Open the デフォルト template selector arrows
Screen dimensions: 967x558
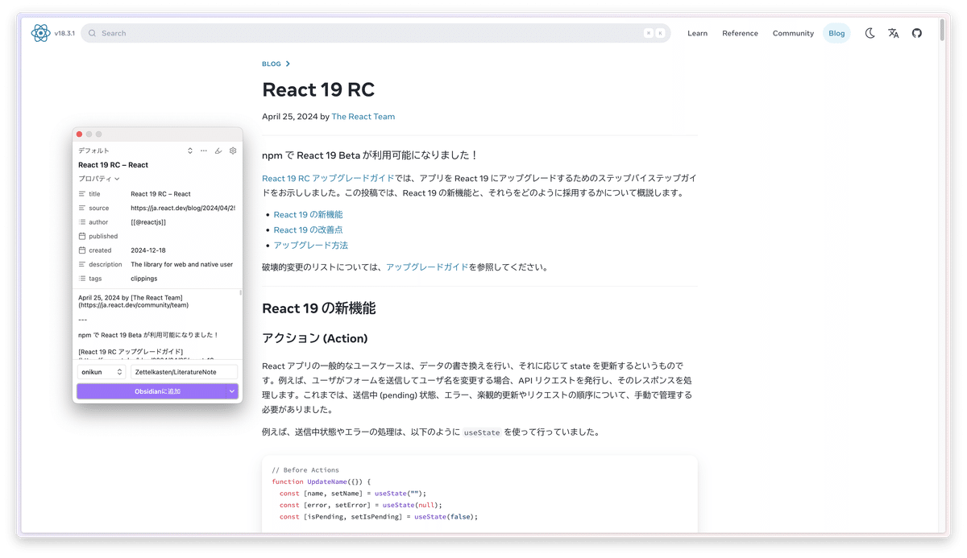point(190,151)
